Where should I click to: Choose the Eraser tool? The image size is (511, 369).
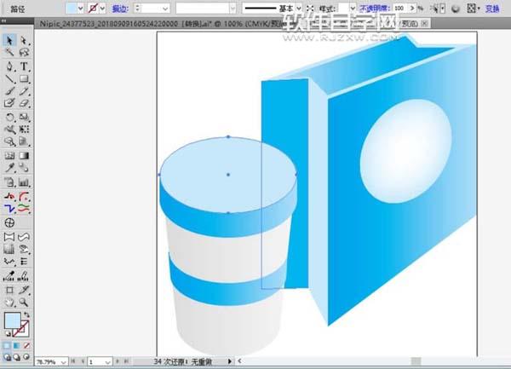(24, 104)
